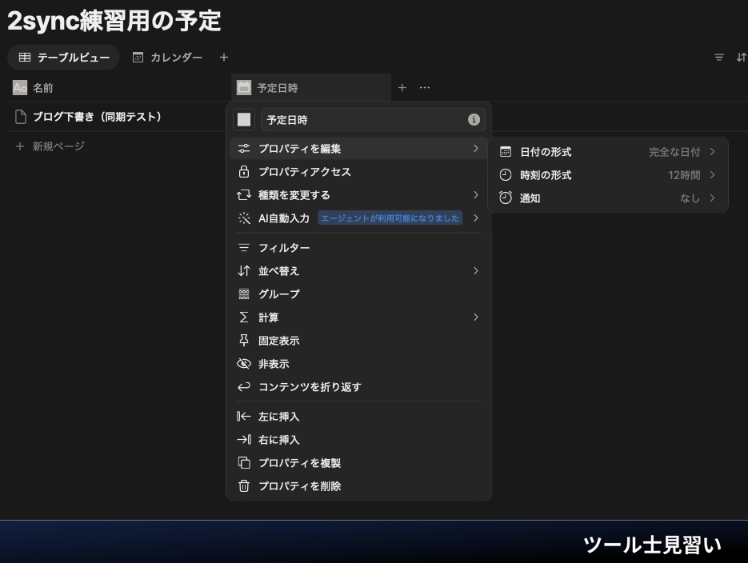Click the page icon beside ブログ下書き
Image resolution: width=748 pixels, height=563 pixels.
pyautogui.click(x=21, y=117)
